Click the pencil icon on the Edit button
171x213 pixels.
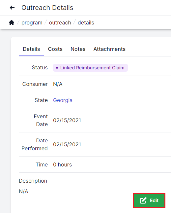[143, 200]
